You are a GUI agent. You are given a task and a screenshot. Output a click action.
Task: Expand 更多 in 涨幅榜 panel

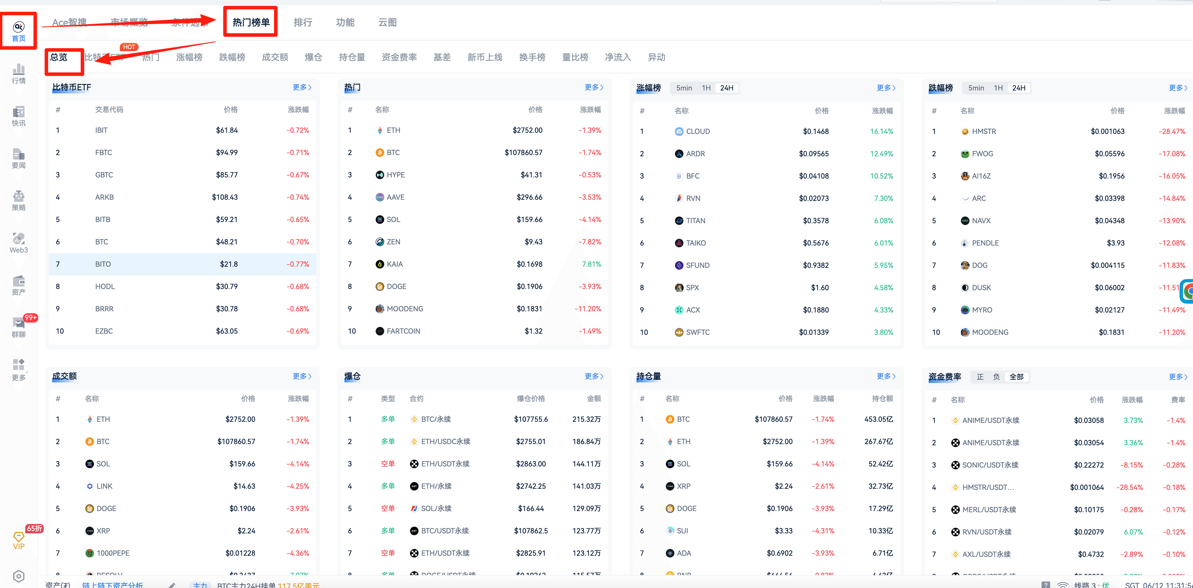pos(886,88)
